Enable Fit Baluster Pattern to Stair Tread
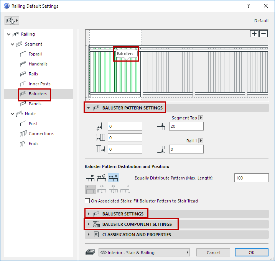Screen dimensions: 275x261 (87, 201)
